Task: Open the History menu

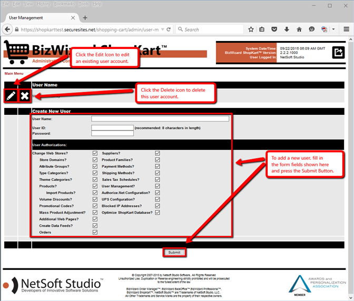Action: click(x=43, y=4)
